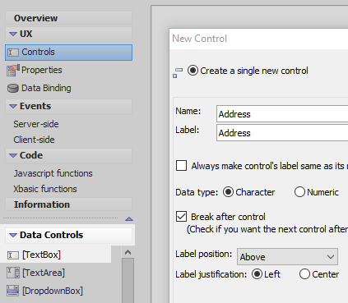Screen dimensions: 348x303
Task: Click the Label input field
Action: click(x=282, y=133)
